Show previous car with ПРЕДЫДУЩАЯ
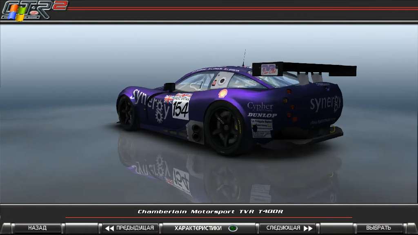 130,228
